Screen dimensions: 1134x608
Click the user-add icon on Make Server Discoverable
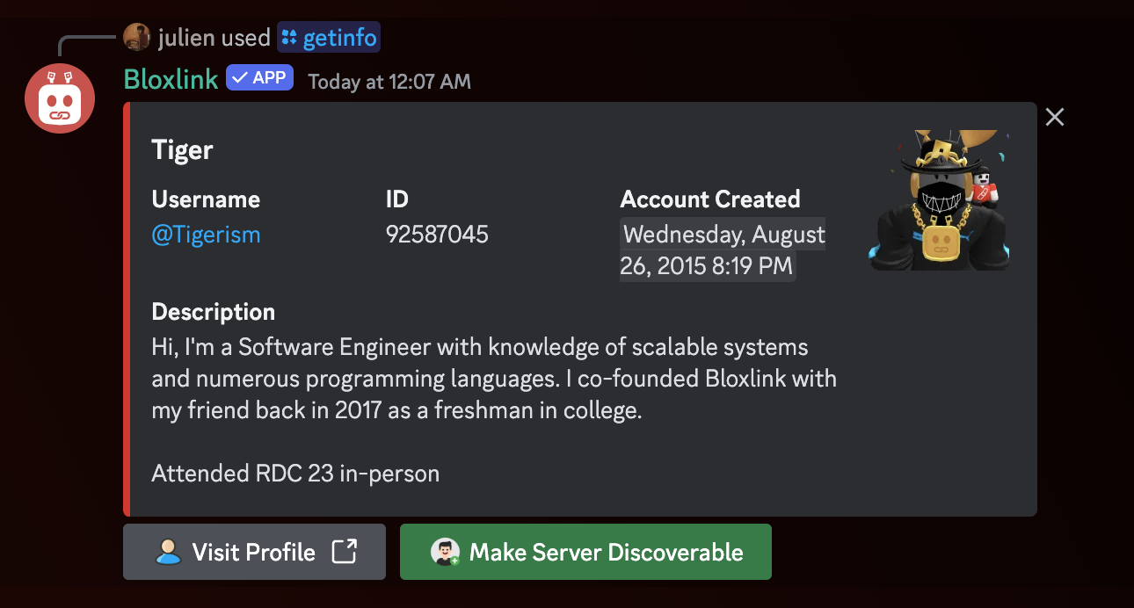click(x=445, y=552)
